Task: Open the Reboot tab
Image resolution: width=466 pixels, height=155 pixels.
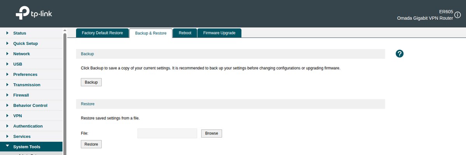Action: pyautogui.click(x=185, y=33)
